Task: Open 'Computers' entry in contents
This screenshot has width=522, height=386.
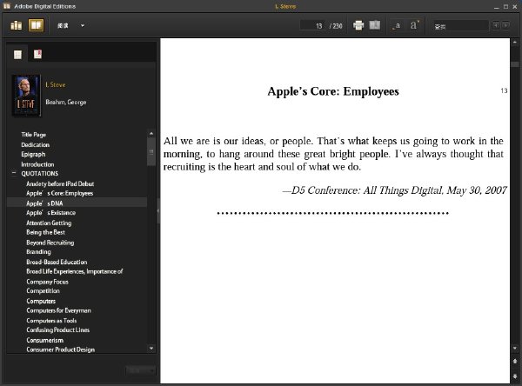Action: (41, 301)
